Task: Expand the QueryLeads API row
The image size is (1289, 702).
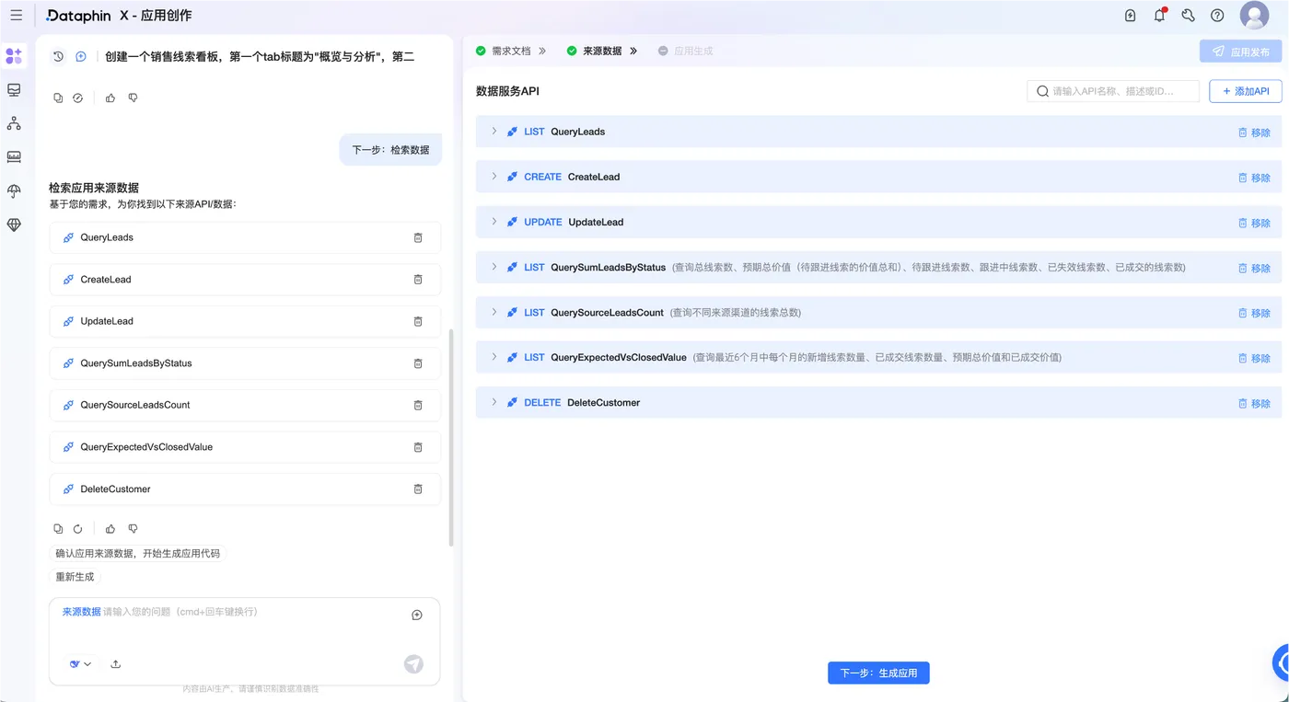Action: 494,132
